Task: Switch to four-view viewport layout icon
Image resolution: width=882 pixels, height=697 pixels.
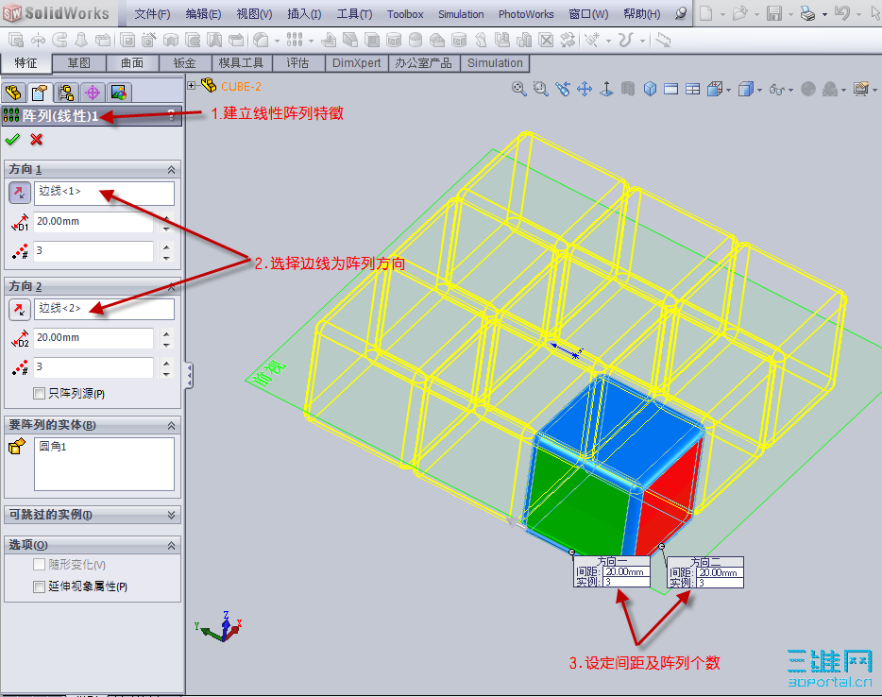Action: (x=693, y=89)
